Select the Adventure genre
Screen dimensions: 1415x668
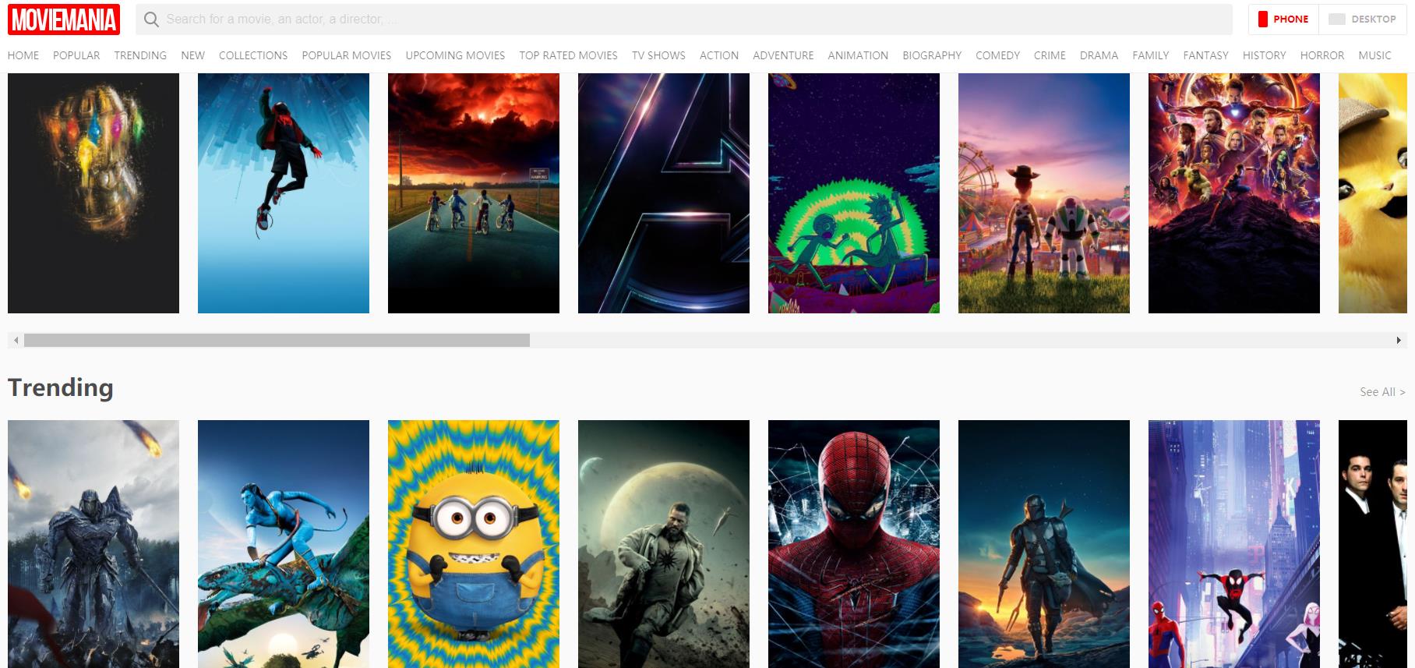(783, 55)
